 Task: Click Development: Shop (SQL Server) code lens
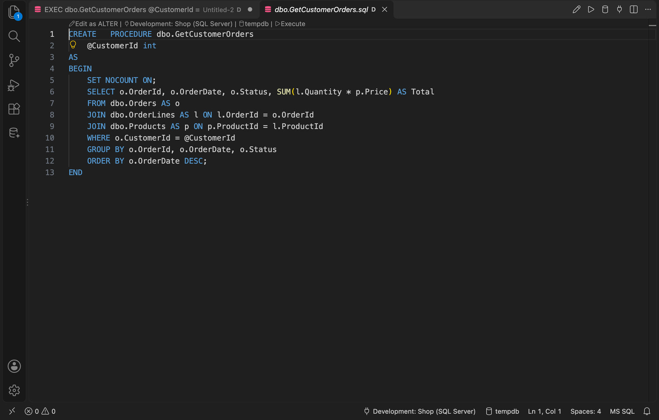pyautogui.click(x=178, y=24)
